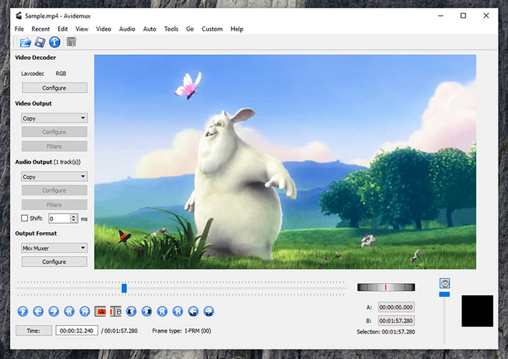The width and height of the screenshot is (508, 359).
Task: Click Configure under Video Decoder
Action: (x=55, y=88)
